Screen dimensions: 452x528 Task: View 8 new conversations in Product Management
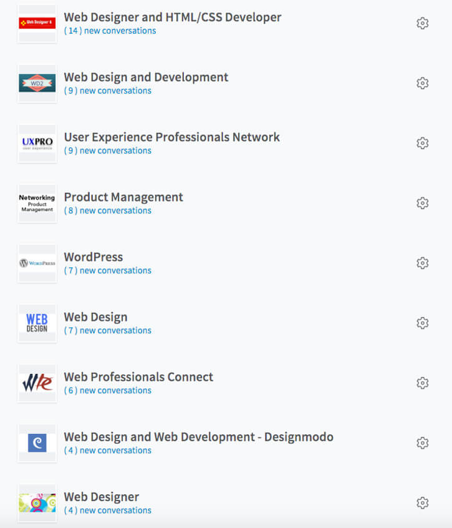[107, 210]
